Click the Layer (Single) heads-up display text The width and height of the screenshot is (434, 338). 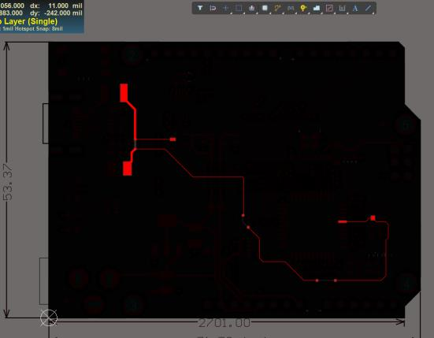point(29,21)
